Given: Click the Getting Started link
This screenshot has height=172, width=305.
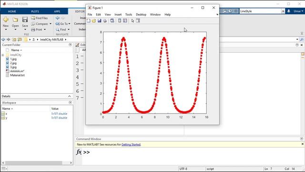Looking at the screenshot, I should click(131, 144).
